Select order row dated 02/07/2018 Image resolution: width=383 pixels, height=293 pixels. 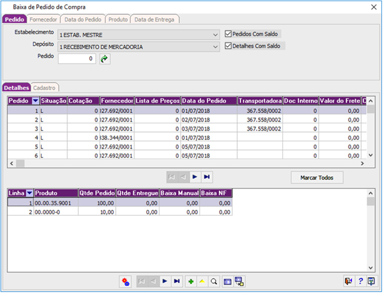click(x=187, y=120)
